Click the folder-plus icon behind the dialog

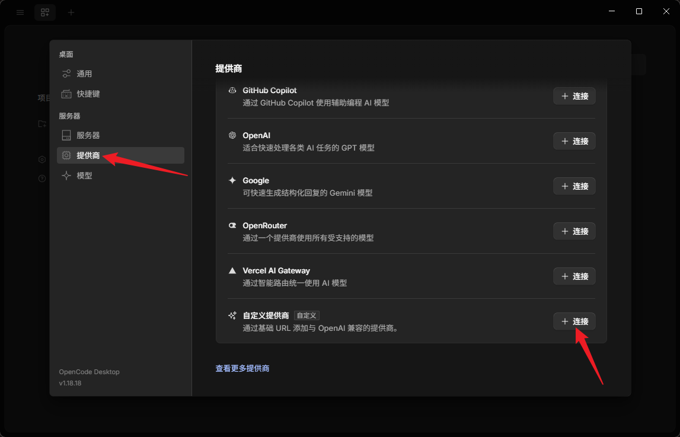(42, 124)
